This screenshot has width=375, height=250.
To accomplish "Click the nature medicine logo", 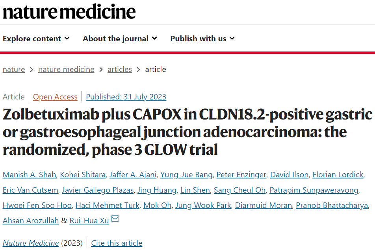I will tap(69, 11).
